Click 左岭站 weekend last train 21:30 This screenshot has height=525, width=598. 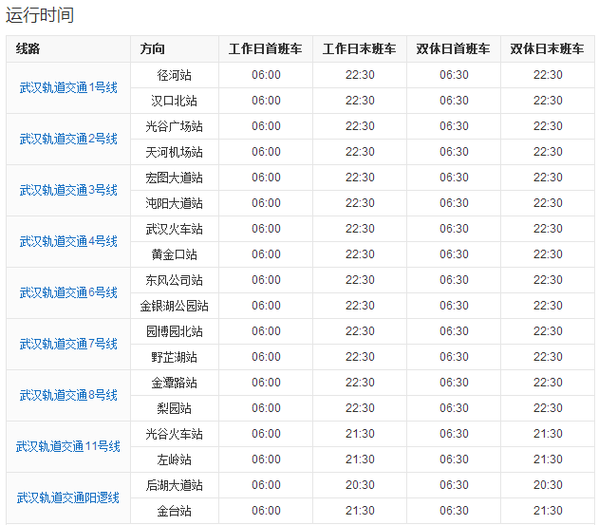tap(548, 459)
